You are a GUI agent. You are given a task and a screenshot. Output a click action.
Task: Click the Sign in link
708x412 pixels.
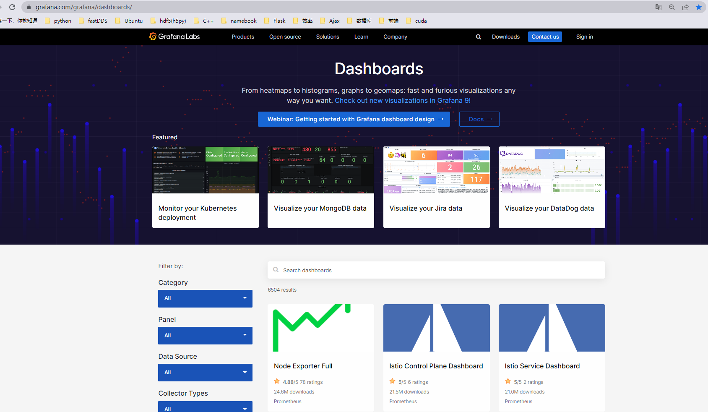(584, 37)
